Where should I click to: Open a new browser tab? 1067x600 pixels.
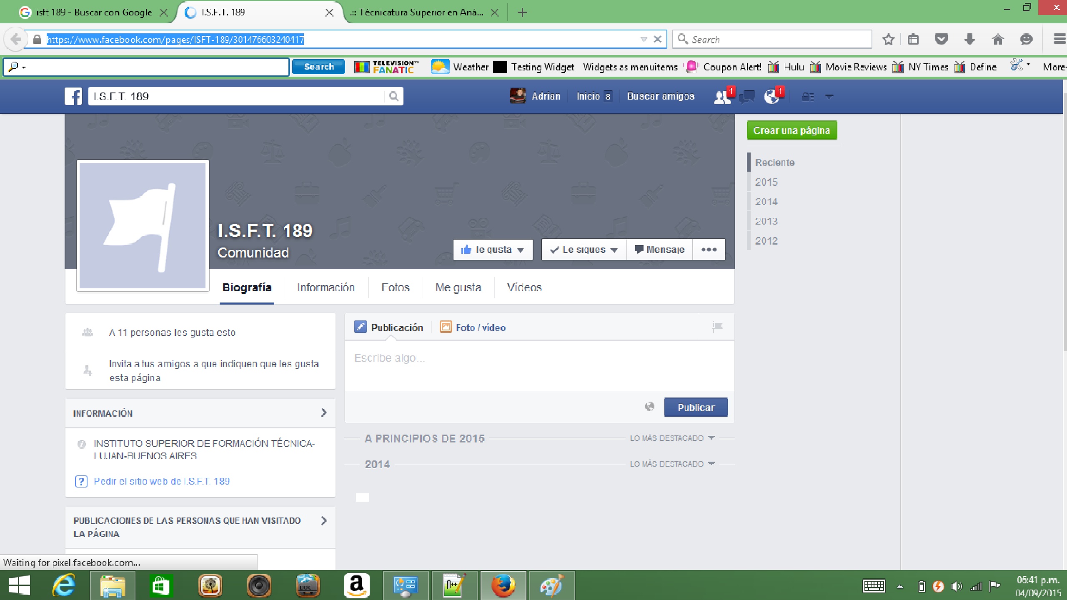pyautogui.click(x=522, y=13)
